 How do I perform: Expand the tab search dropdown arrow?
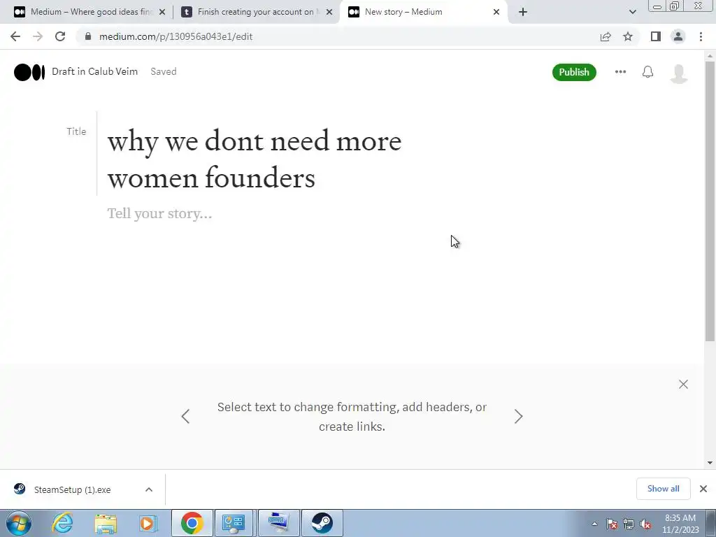632,13
